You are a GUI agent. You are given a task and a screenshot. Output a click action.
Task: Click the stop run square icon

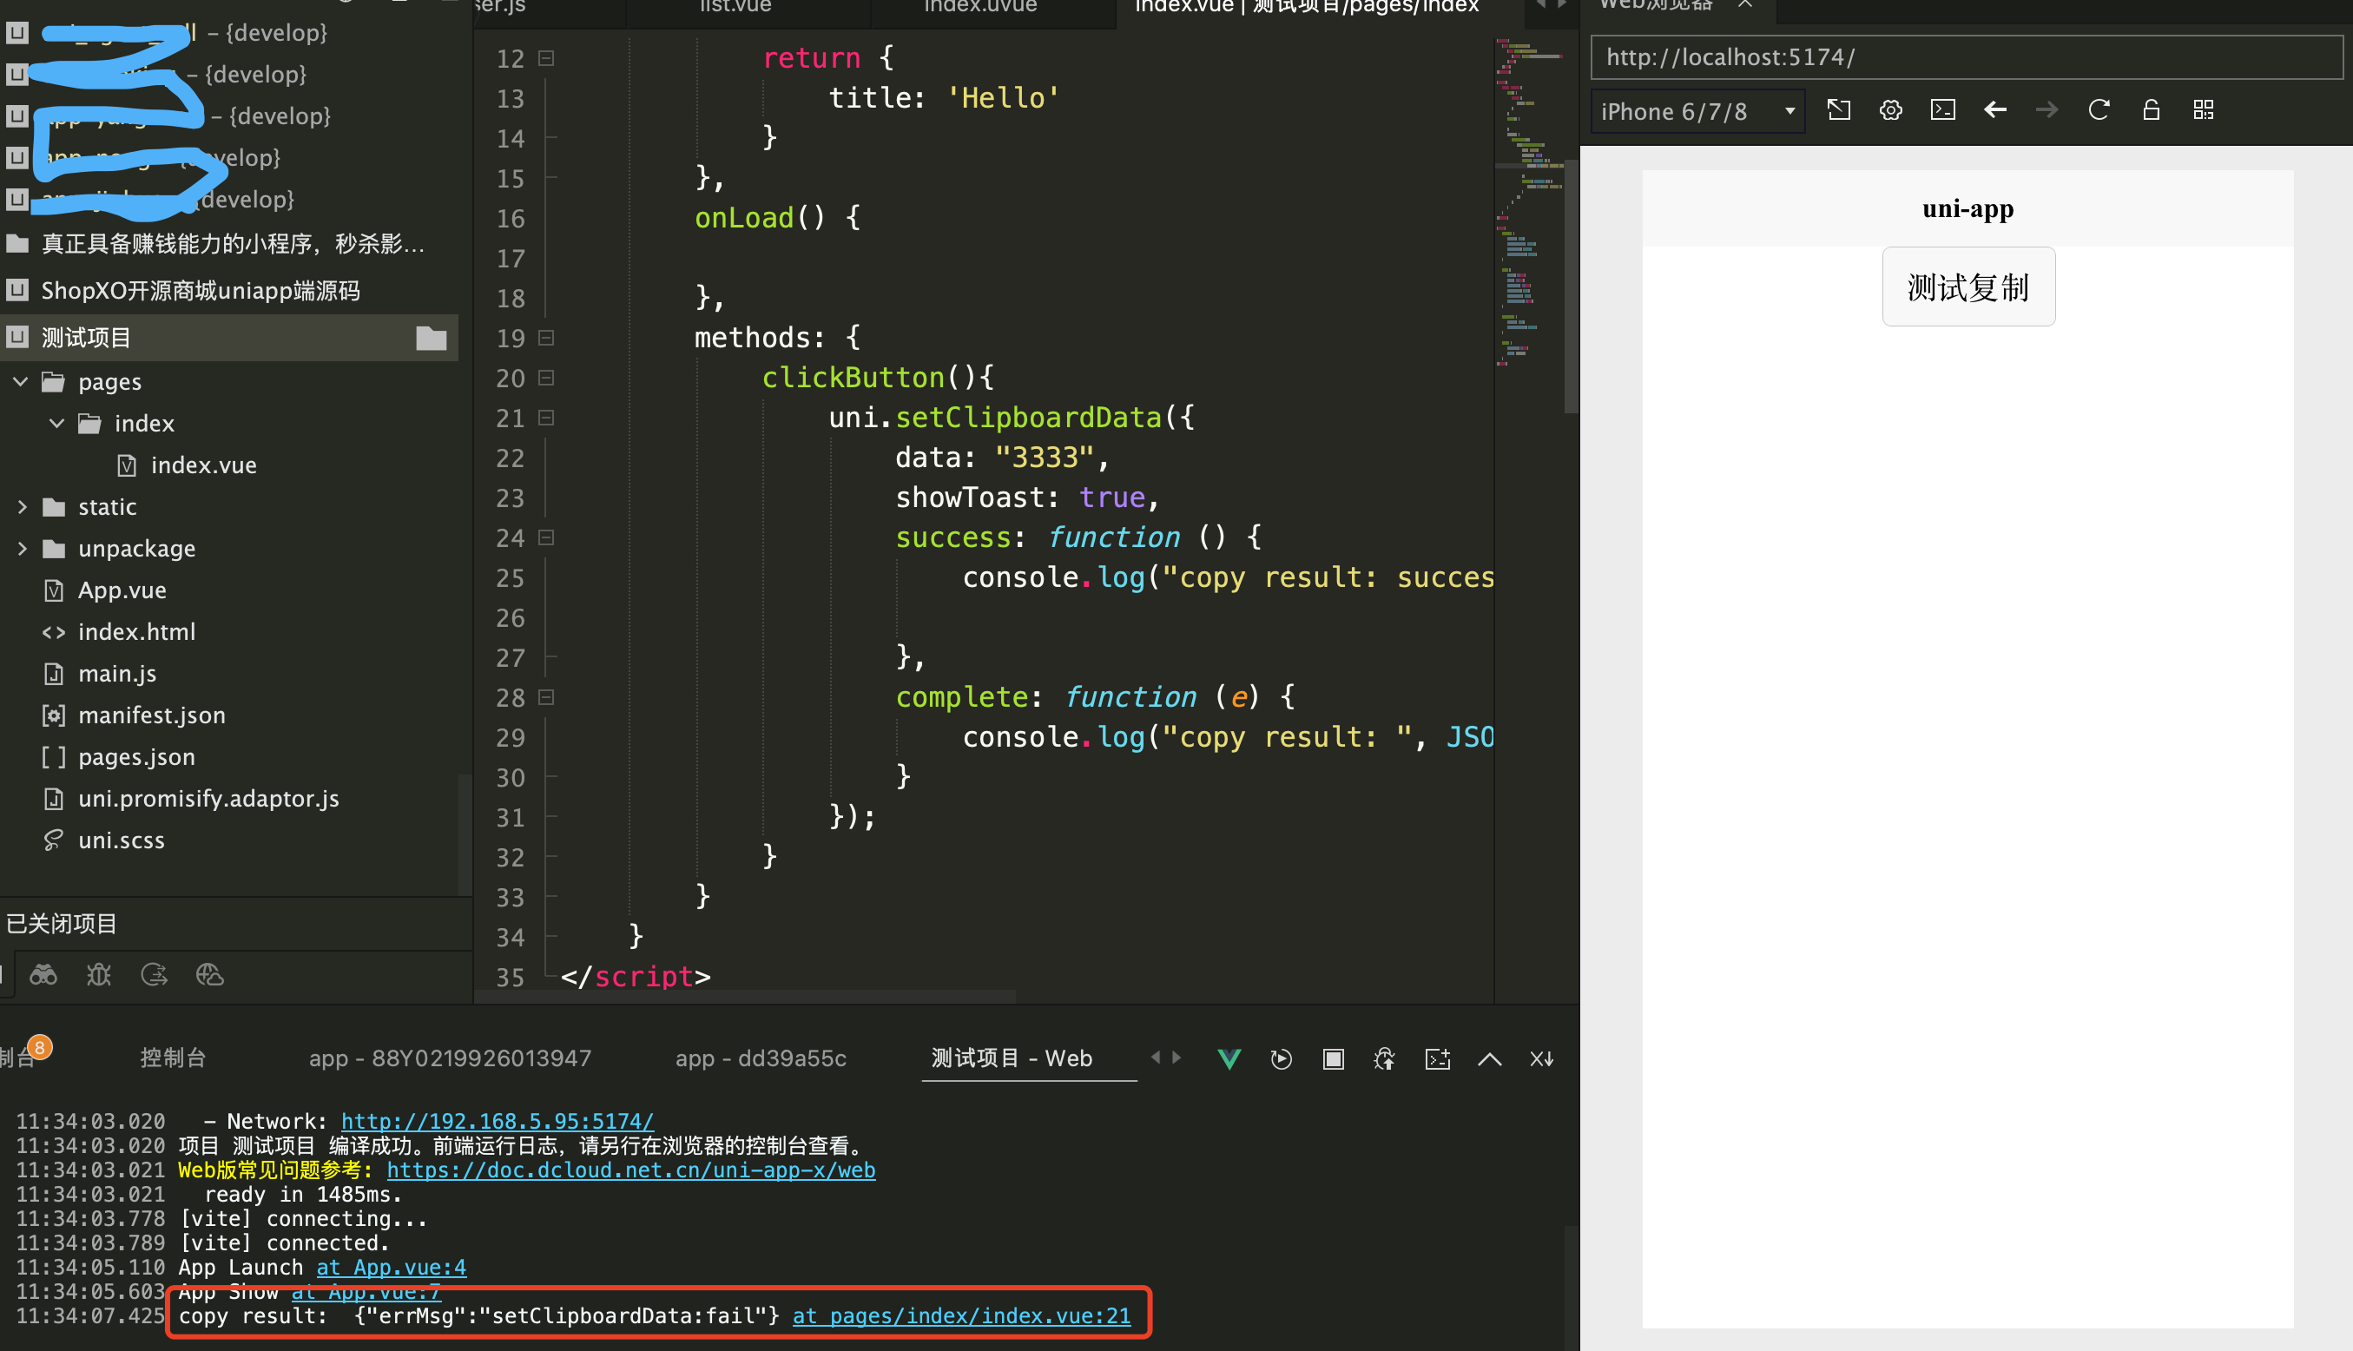click(x=1334, y=1058)
